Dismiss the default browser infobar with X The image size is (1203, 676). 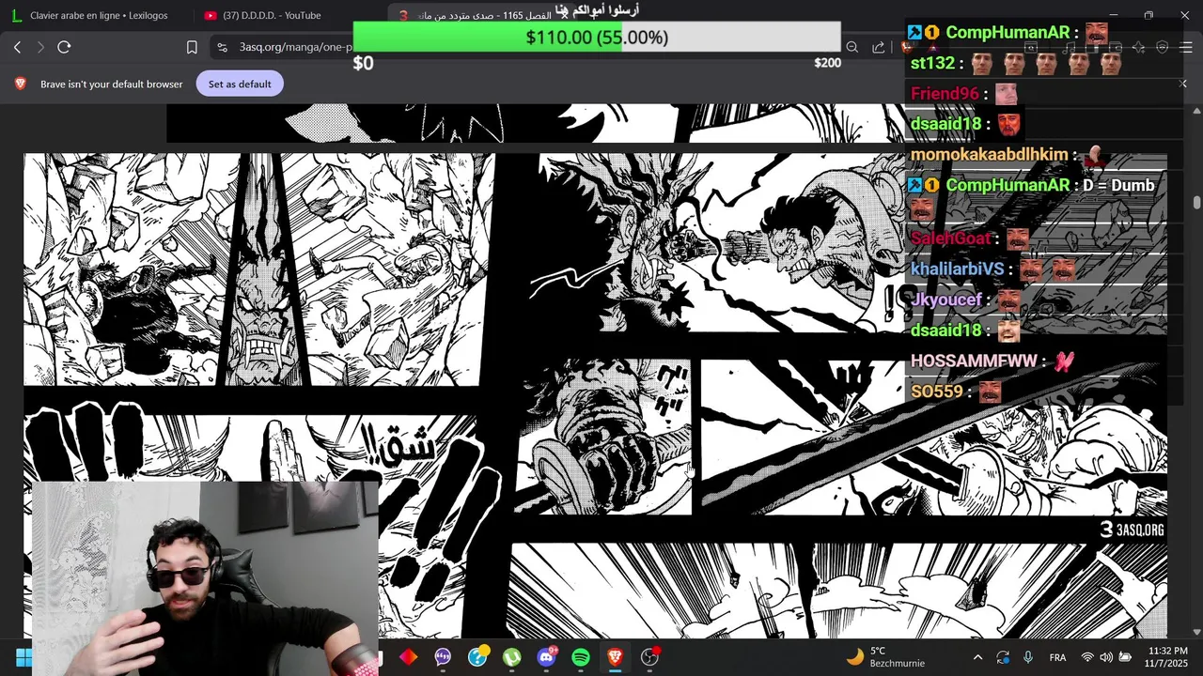click(x=1182, y=84)
